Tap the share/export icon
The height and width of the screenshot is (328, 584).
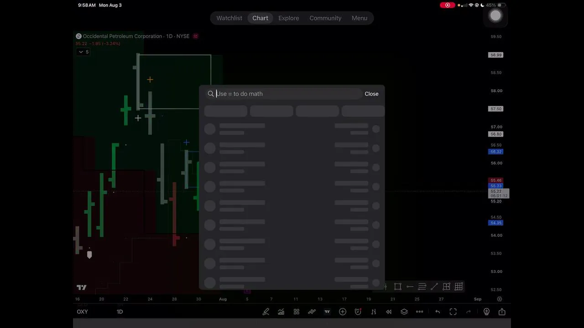[502, 312]
